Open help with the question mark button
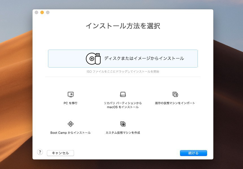The image size is (243, 169). click(x=40, y=152)
